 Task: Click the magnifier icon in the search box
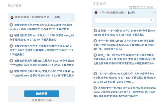(x=151, y=20)
